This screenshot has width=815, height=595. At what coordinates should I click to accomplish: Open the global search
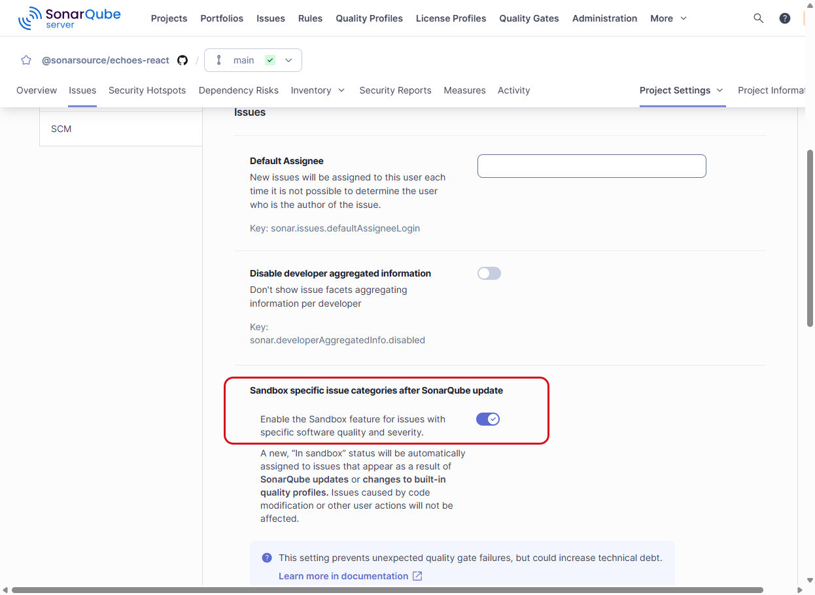(x=758, y=18)
